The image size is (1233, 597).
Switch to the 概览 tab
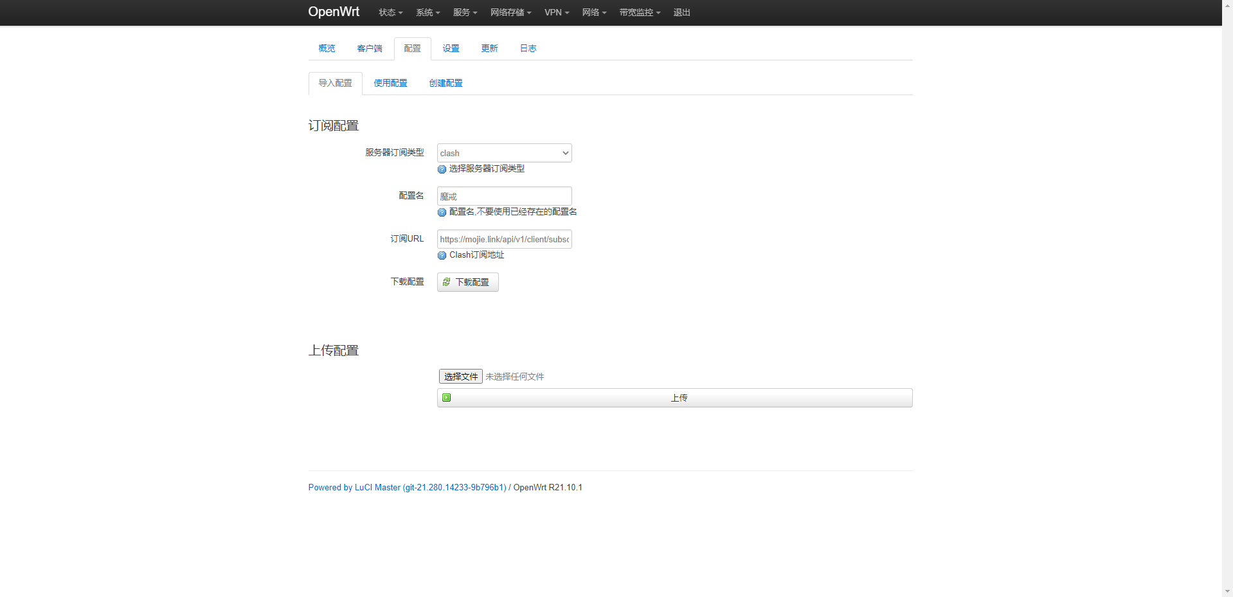point(327,48)
